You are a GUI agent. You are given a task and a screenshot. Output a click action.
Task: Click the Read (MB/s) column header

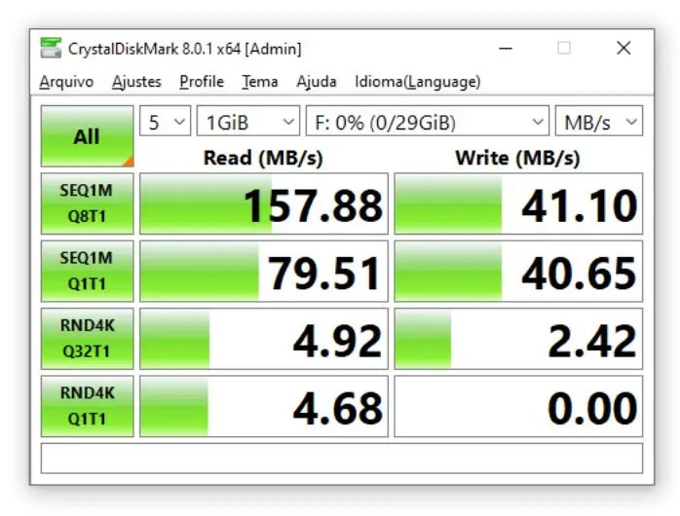(263, 158)
